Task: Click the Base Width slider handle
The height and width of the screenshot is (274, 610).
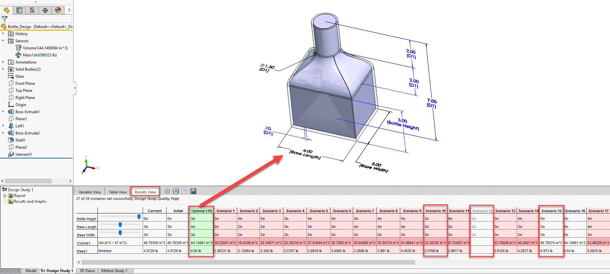Action: click(120, 233)
